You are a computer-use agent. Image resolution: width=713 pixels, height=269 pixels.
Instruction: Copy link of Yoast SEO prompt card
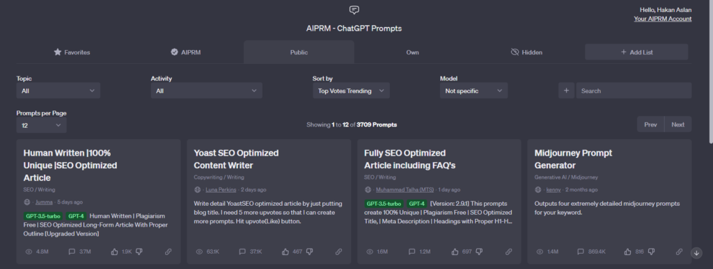(339, 252)
